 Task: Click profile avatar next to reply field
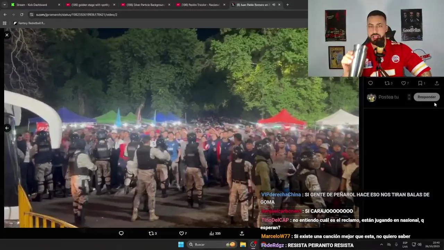(x=372, y=98)
